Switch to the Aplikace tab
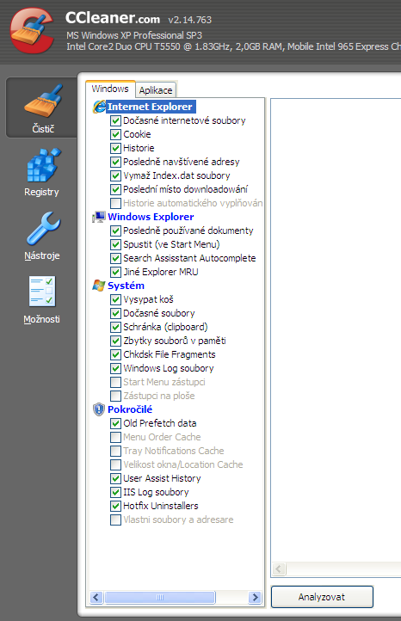 156,90
